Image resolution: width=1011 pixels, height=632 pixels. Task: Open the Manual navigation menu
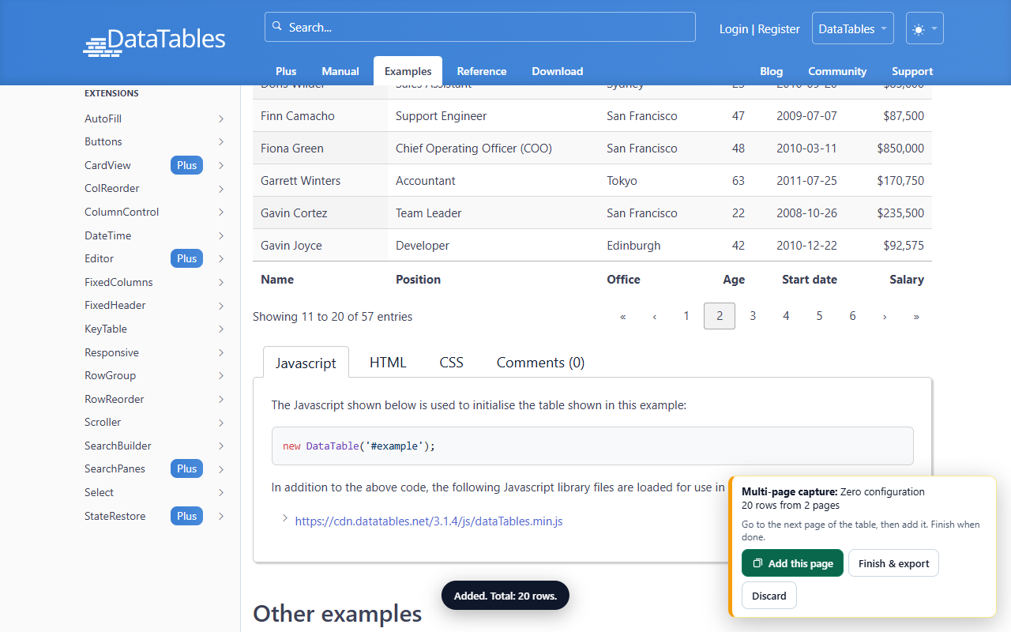tap(340, 71)
